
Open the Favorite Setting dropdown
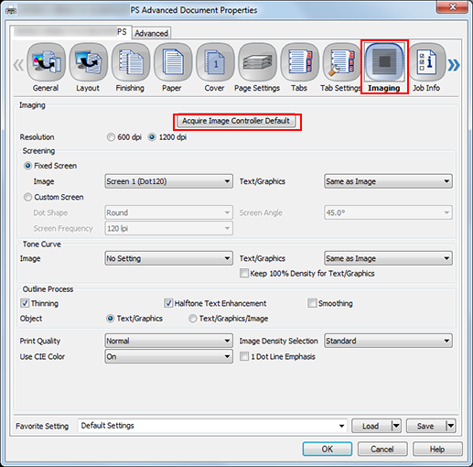212,426
